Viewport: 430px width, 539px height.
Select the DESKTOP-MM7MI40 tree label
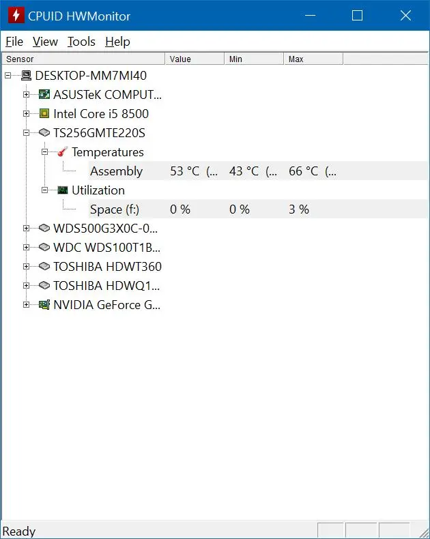click(91, 75)
